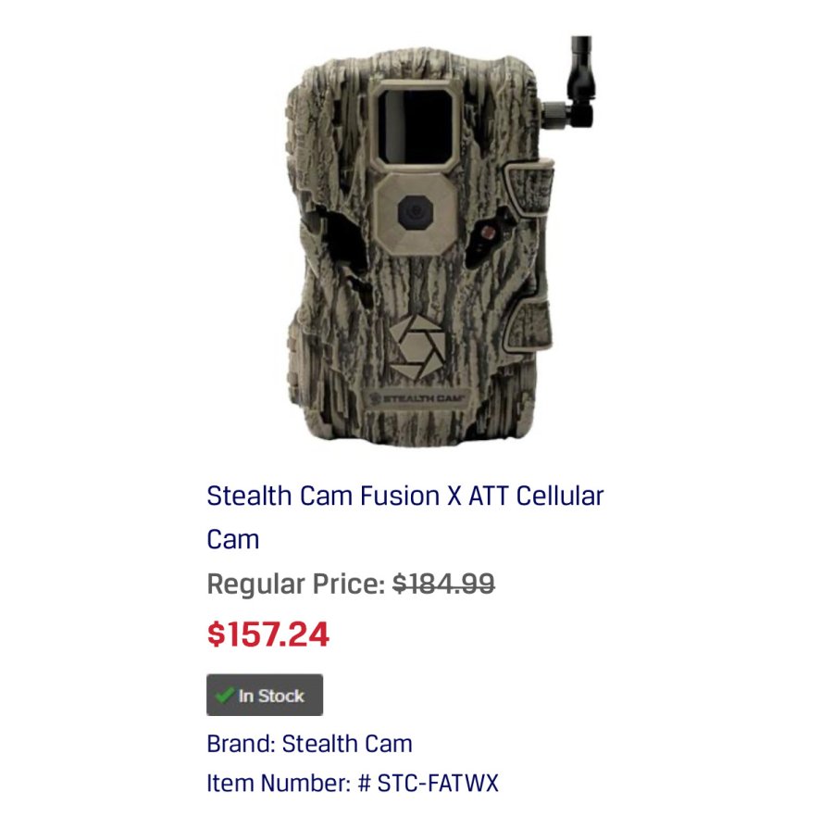Open the Stealth Cam brand name link
Screen dimensions: 833x817
[347, 744]
